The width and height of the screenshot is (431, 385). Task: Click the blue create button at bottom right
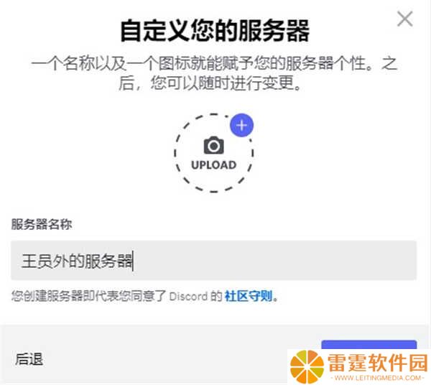369,345
